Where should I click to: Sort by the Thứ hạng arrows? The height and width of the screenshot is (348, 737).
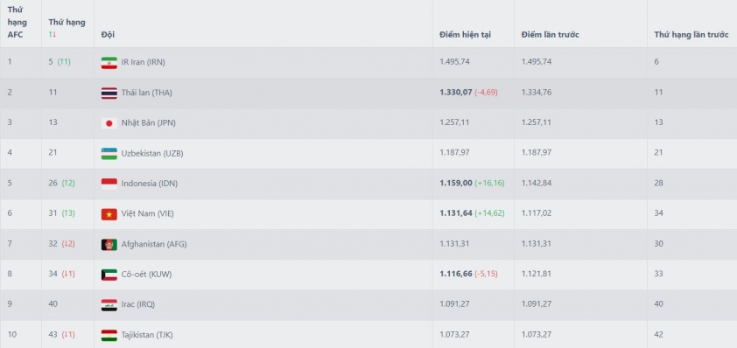click(x=53, y=34)
